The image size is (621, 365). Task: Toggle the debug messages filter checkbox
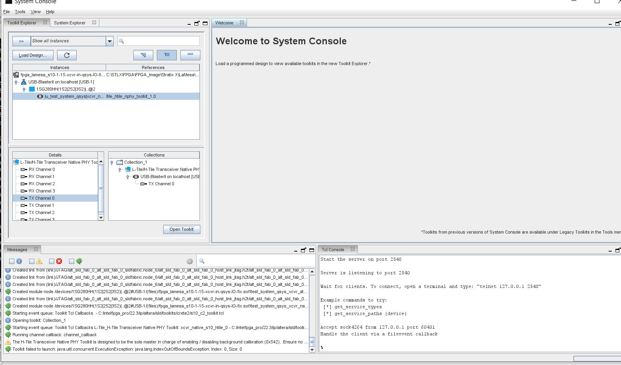coord(71,261)
